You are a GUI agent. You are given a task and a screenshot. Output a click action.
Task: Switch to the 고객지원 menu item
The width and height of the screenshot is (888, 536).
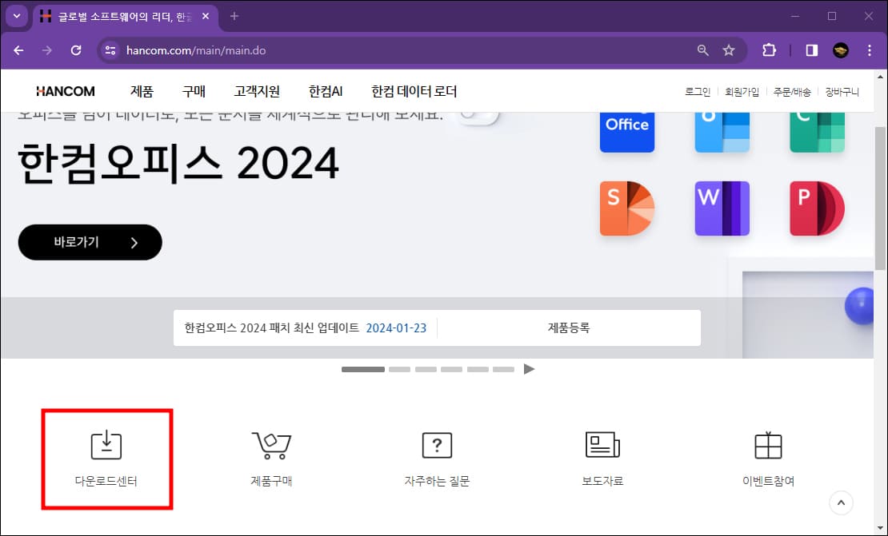[257, 91]
